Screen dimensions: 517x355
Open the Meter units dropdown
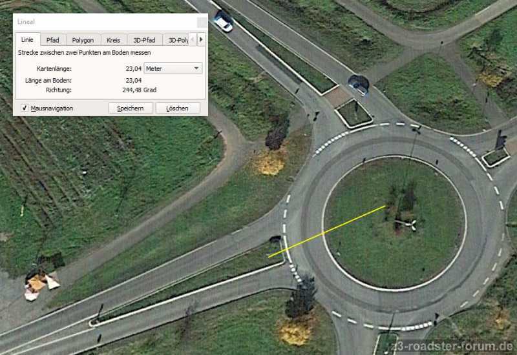(173, 68)
